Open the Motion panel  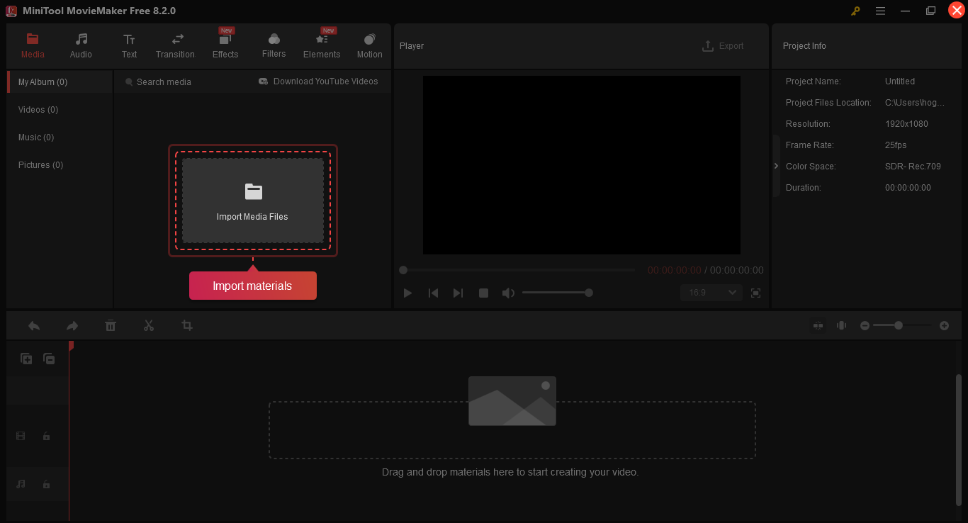click(x=369, y=46)
